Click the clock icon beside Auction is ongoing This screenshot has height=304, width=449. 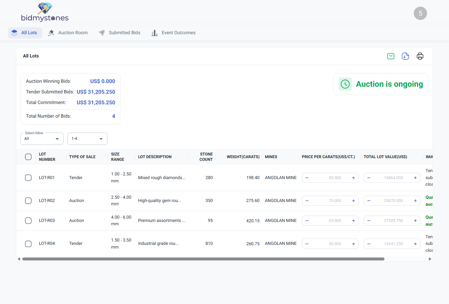[345, 84]
